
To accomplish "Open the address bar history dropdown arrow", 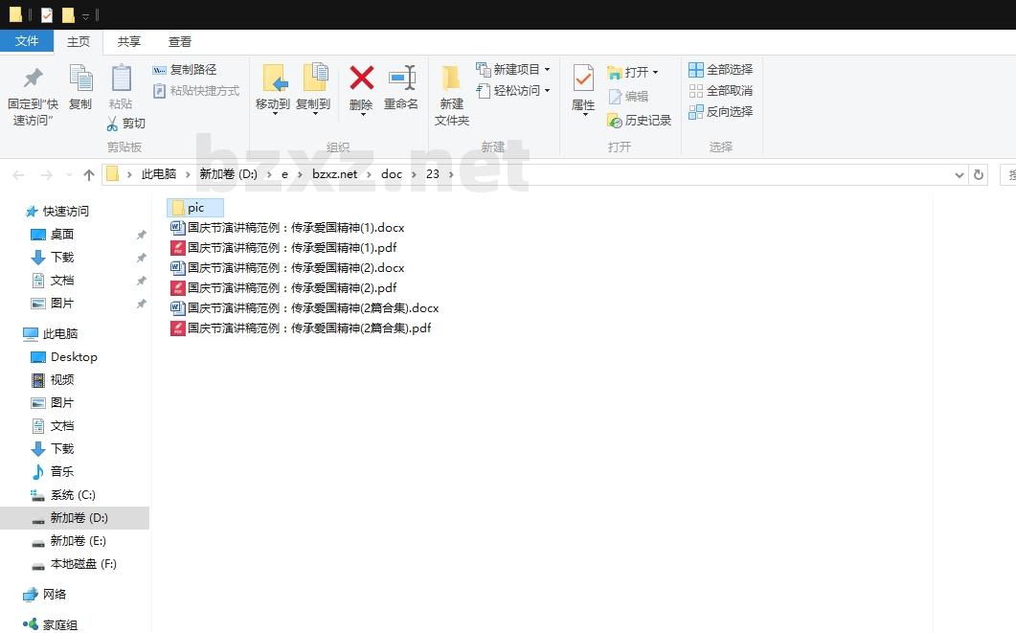I will click(x=960, y=174).
